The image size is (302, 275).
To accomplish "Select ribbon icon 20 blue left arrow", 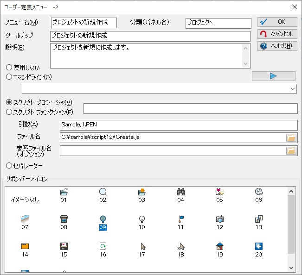I will coord(259,250).
